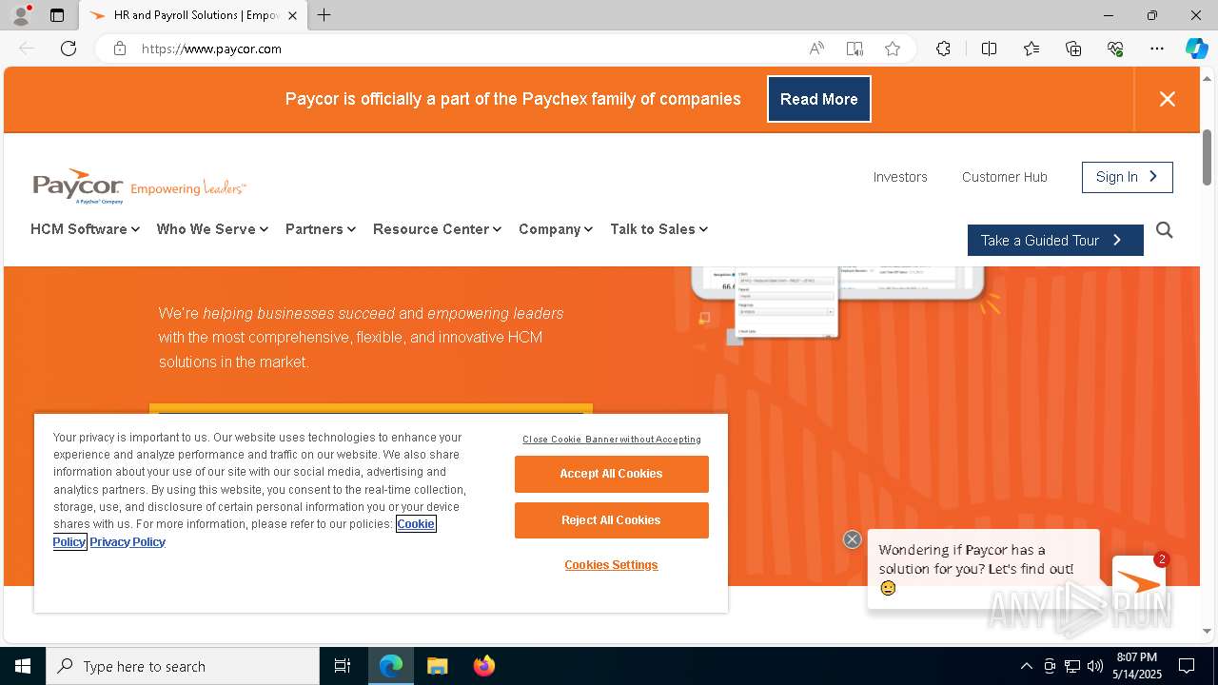Click the address bar URL

pyautogui.click(x=211, y=49)
